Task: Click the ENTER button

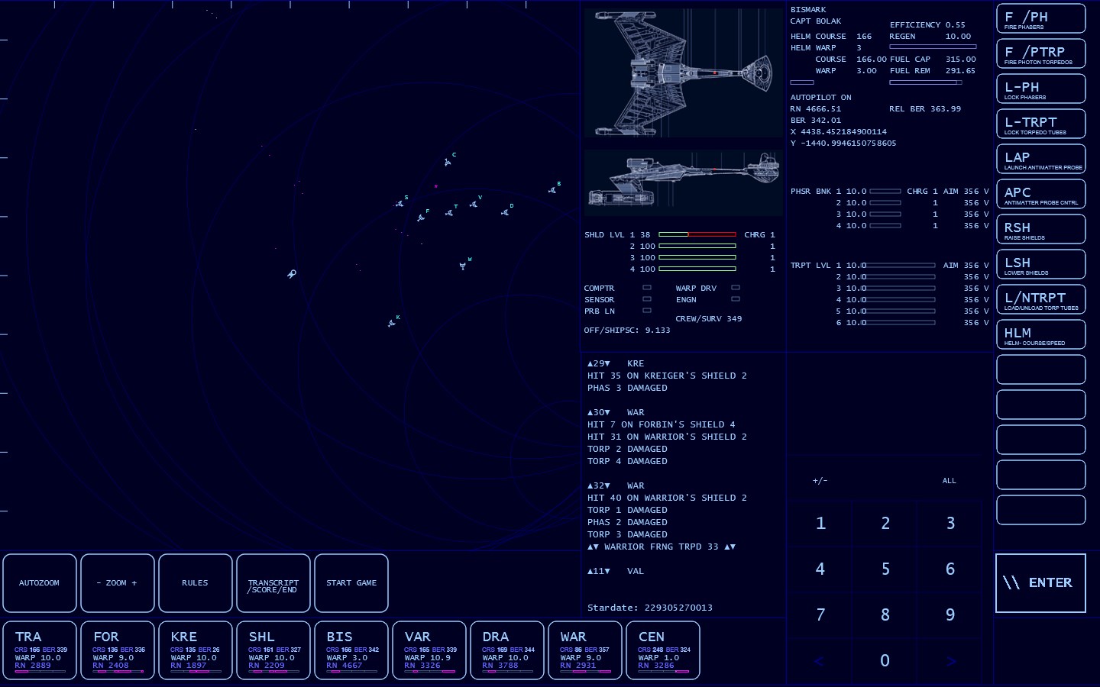Action: pos(1040,583)
